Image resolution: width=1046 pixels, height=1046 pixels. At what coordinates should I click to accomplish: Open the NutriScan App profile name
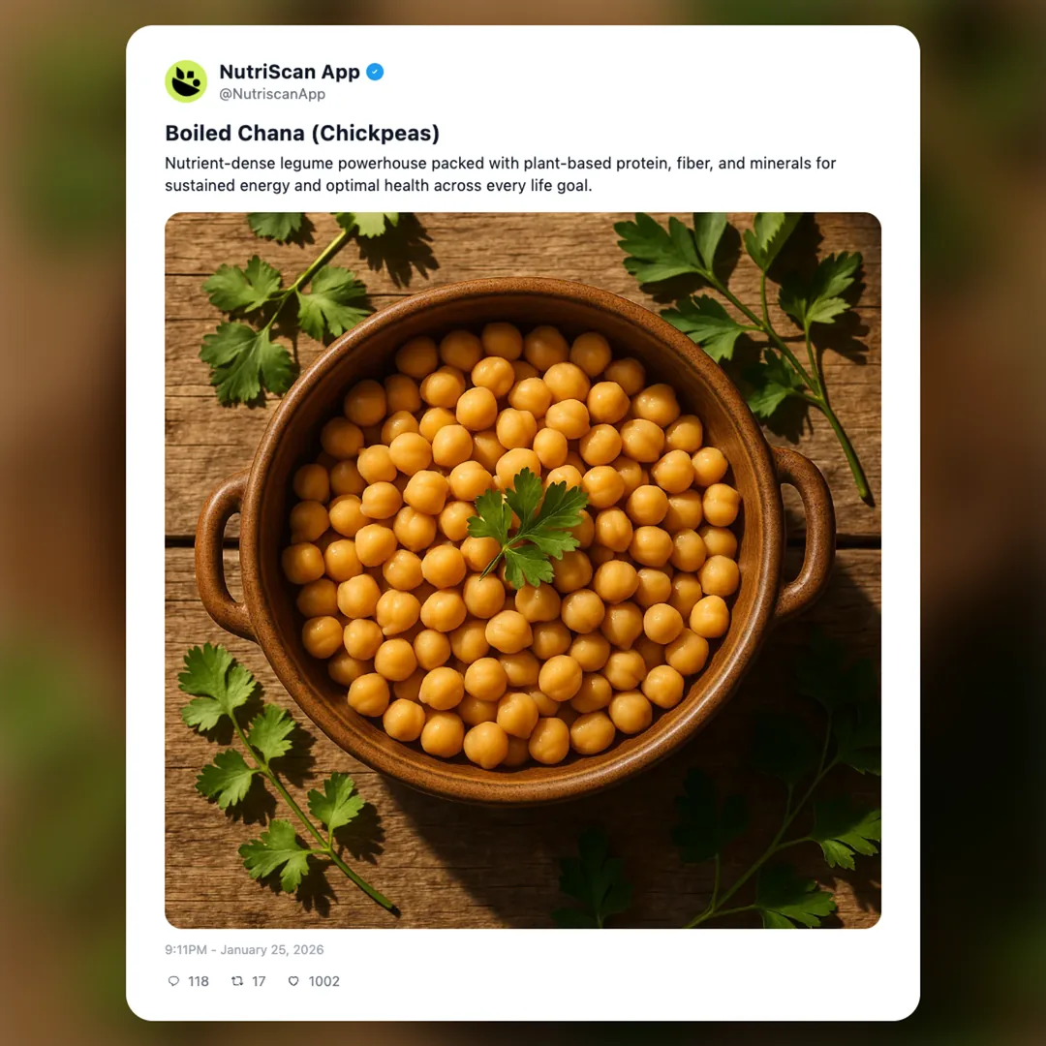pos(290,71)
